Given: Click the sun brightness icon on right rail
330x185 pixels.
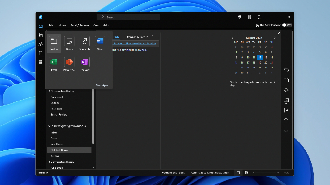Looking at the screenshot, I should (286, 90).
